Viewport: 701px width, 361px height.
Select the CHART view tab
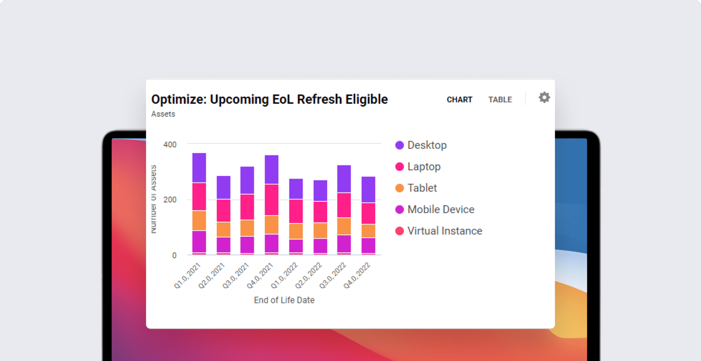tap(459, 100)
